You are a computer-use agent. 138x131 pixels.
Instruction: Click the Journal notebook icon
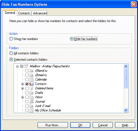coord(31,101)
